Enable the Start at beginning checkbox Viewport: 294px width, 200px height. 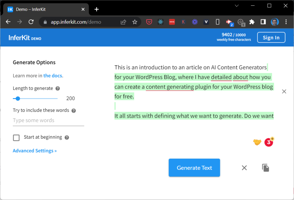tap(16, 137)
